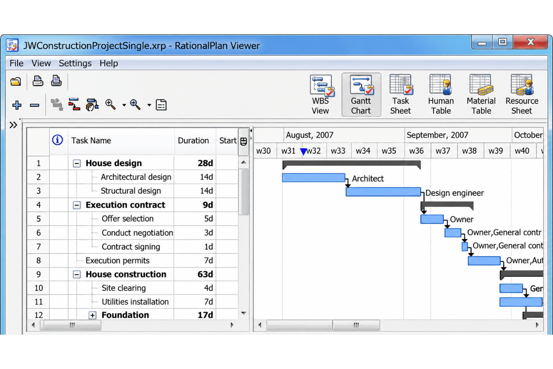Viewport: 553px width, 369px height.
Task: Click the resource face-and-bar toolbar icon
Action: coord(92,105)
